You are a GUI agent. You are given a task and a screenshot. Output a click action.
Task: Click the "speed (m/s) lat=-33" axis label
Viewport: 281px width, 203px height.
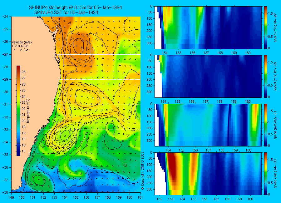(276, 174)
